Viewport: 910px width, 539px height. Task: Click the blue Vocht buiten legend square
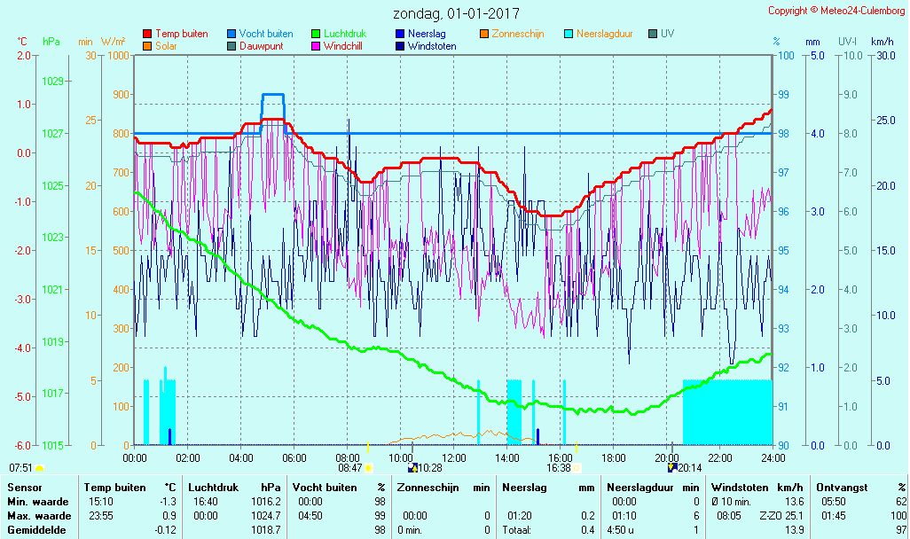231,34
